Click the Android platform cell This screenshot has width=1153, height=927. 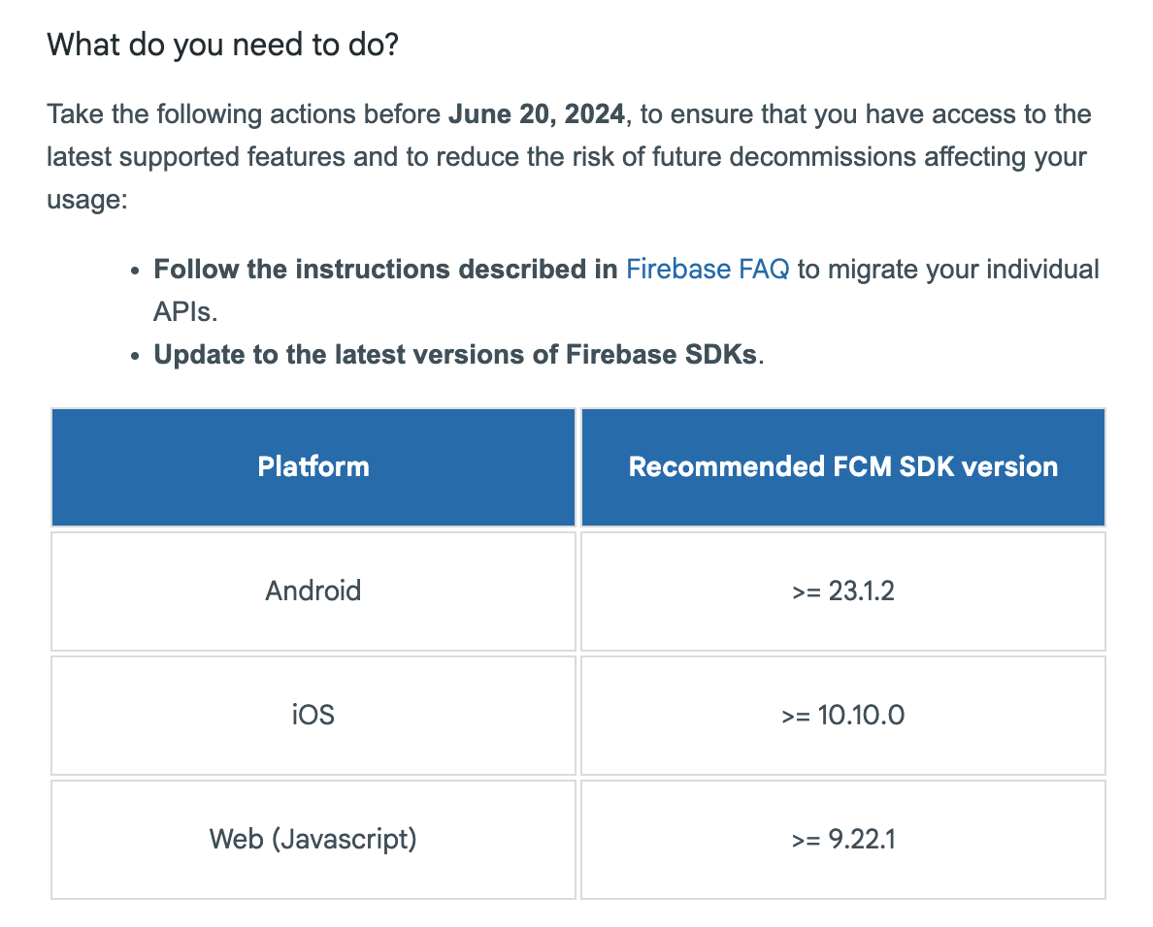[313, 591]
